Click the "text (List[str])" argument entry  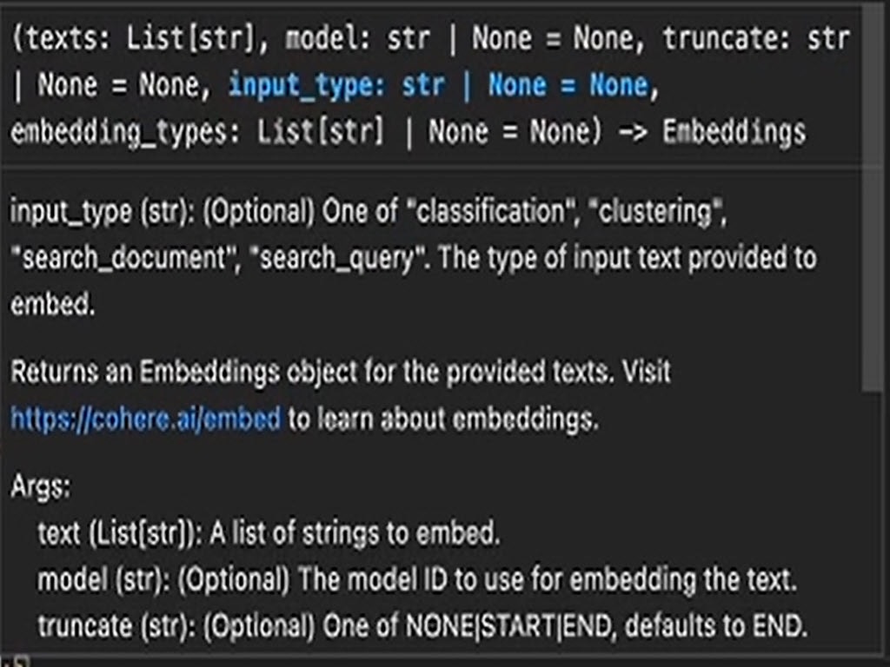118,533
